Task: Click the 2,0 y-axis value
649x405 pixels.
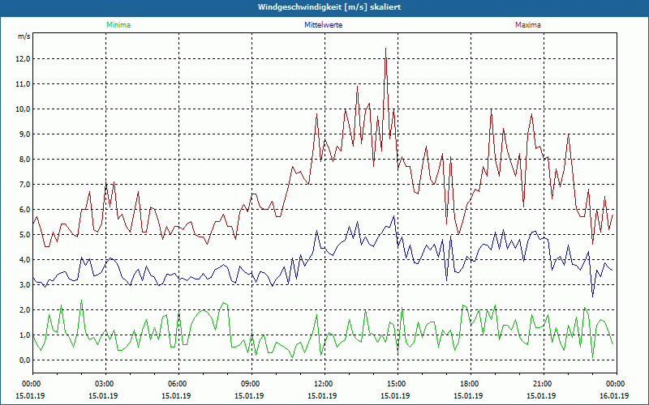Action: 25,310
